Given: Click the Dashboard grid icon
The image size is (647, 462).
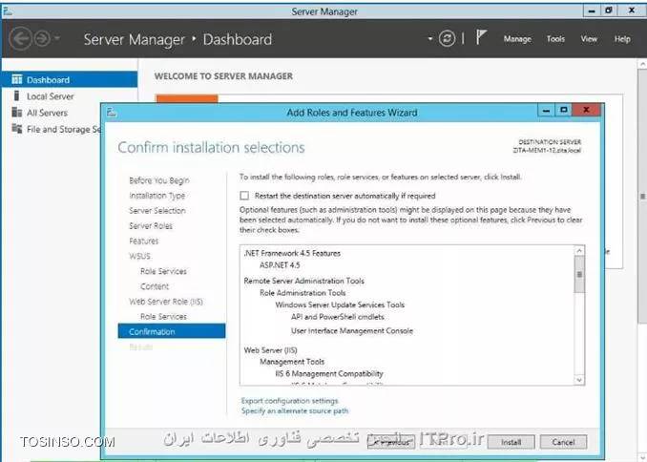Looking at the screenshot, I should [x=17, y=79].
